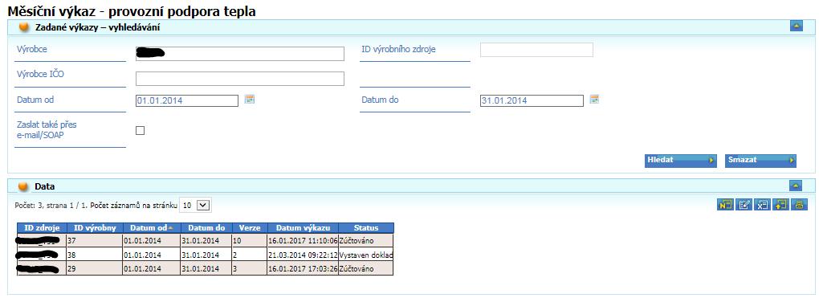Screen dimensions: 819x298
Task: Sort by Datum do column header
Action: [206, 228]
